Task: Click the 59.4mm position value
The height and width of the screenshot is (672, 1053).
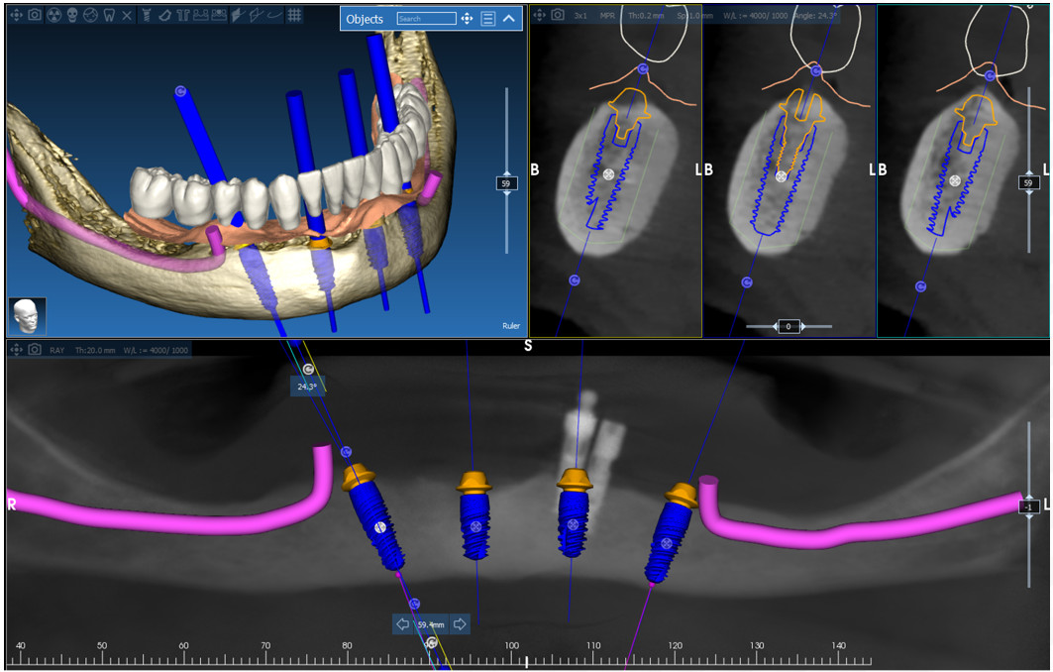Action: tap(431, 625)
